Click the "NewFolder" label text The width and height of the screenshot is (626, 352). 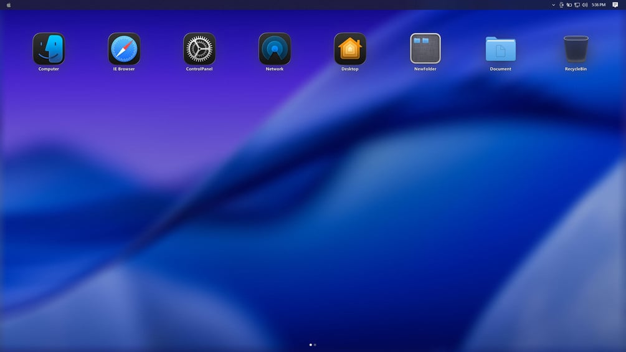pyautogui.click(x=425, y=69)
